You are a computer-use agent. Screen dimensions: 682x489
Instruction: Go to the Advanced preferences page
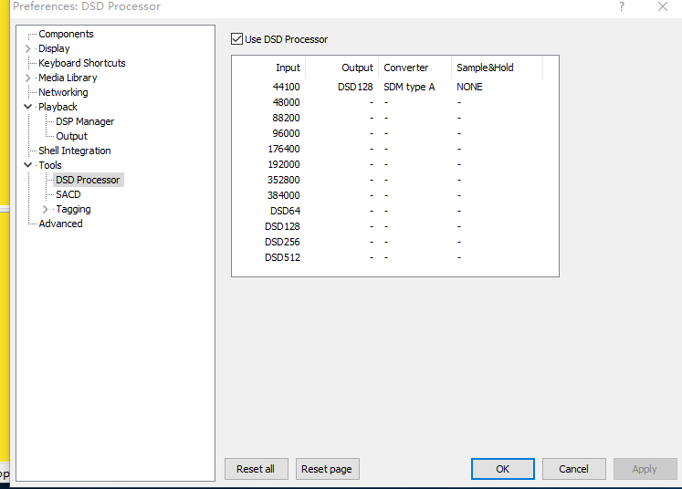coord(60,224)
